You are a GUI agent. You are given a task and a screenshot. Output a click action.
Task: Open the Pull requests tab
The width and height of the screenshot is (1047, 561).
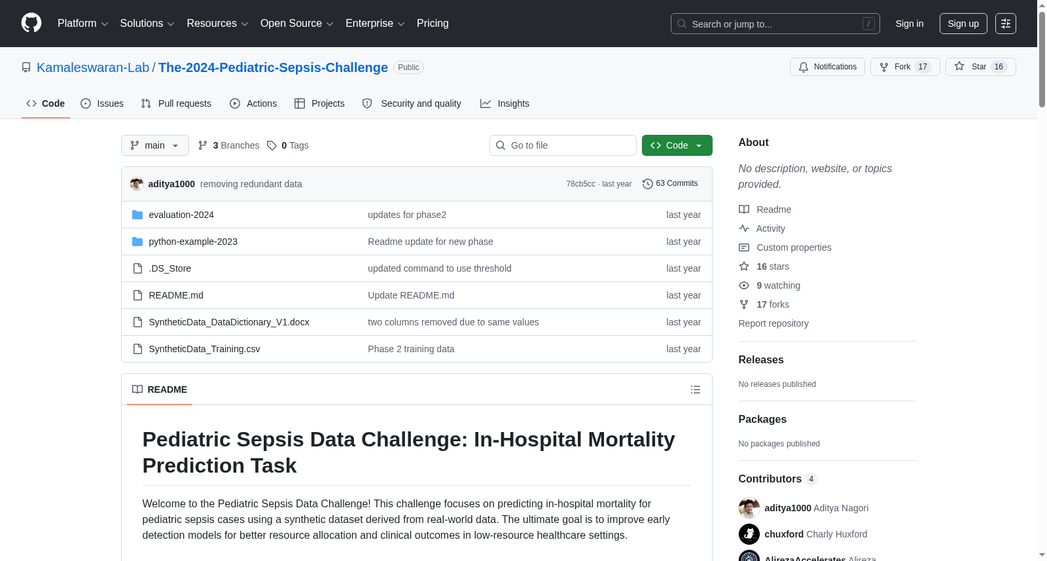click(176, 103)
